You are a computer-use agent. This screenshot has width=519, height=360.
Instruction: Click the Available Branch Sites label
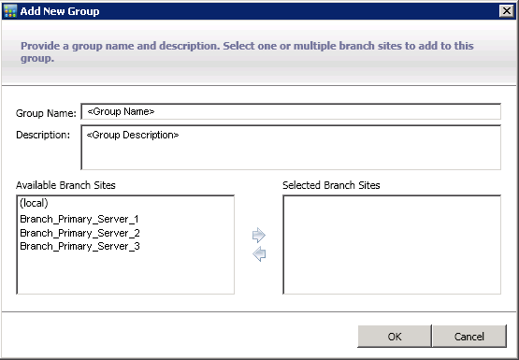(x=65, y=185)
